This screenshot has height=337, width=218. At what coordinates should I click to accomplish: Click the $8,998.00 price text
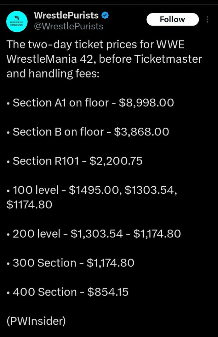146,103
